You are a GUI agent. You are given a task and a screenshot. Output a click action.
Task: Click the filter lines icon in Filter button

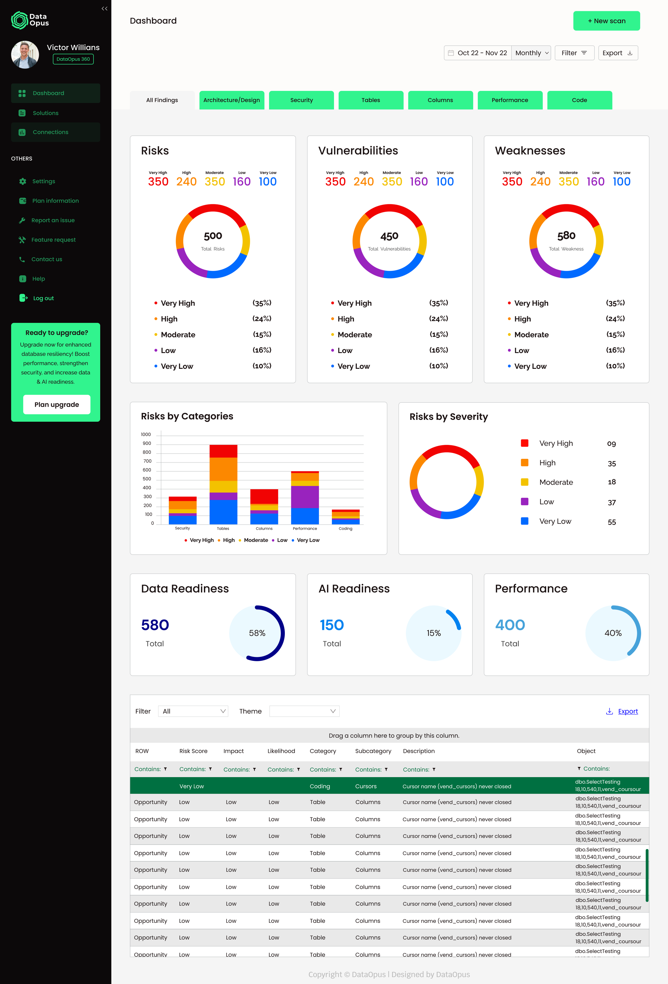584,53
